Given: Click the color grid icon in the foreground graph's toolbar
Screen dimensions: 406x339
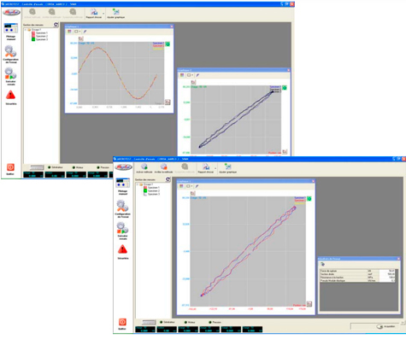Looking at the screenshot, I should [181, 186].
